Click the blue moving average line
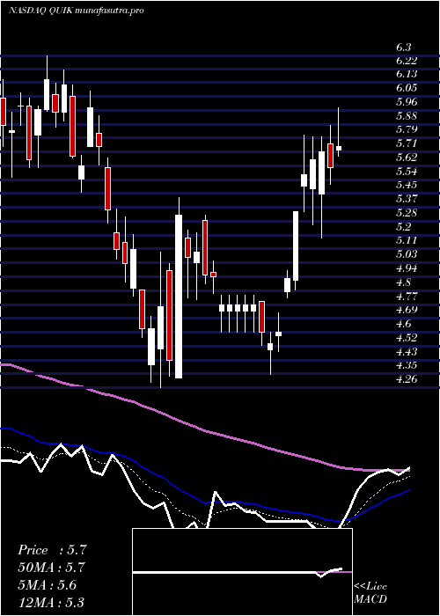This screenshot has width=440, height=616. click(x=204, y=502)
